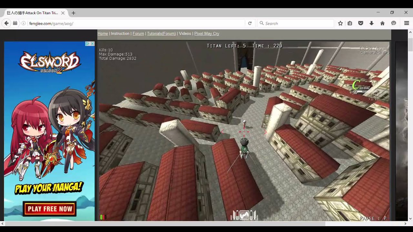This screenshot has height=232, width=413.
Task: Reload the page with the refresh icon
Action: (250, 23)
